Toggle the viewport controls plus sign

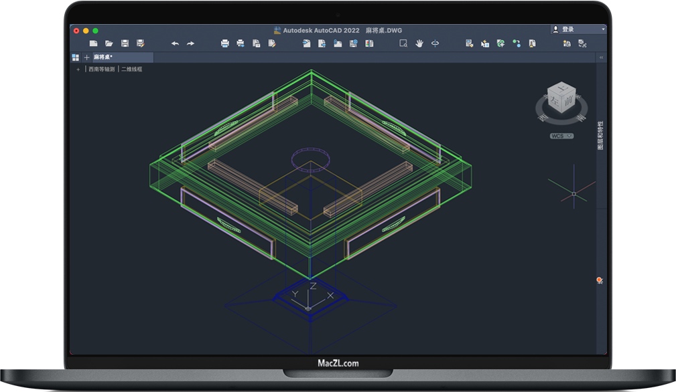click(78, 69)
